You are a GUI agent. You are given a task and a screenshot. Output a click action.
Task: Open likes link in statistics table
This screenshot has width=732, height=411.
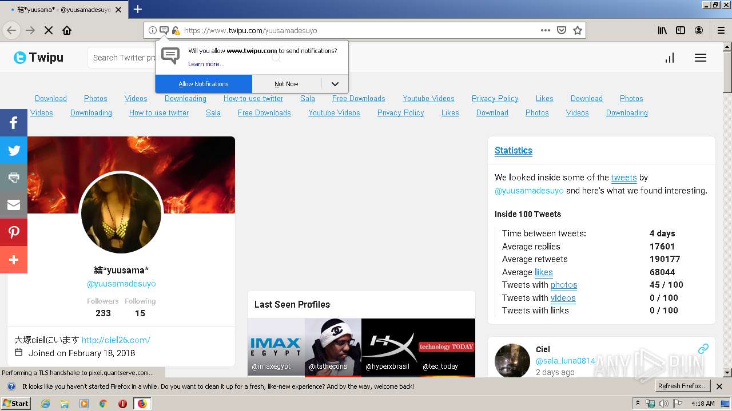tap(544, 272)
